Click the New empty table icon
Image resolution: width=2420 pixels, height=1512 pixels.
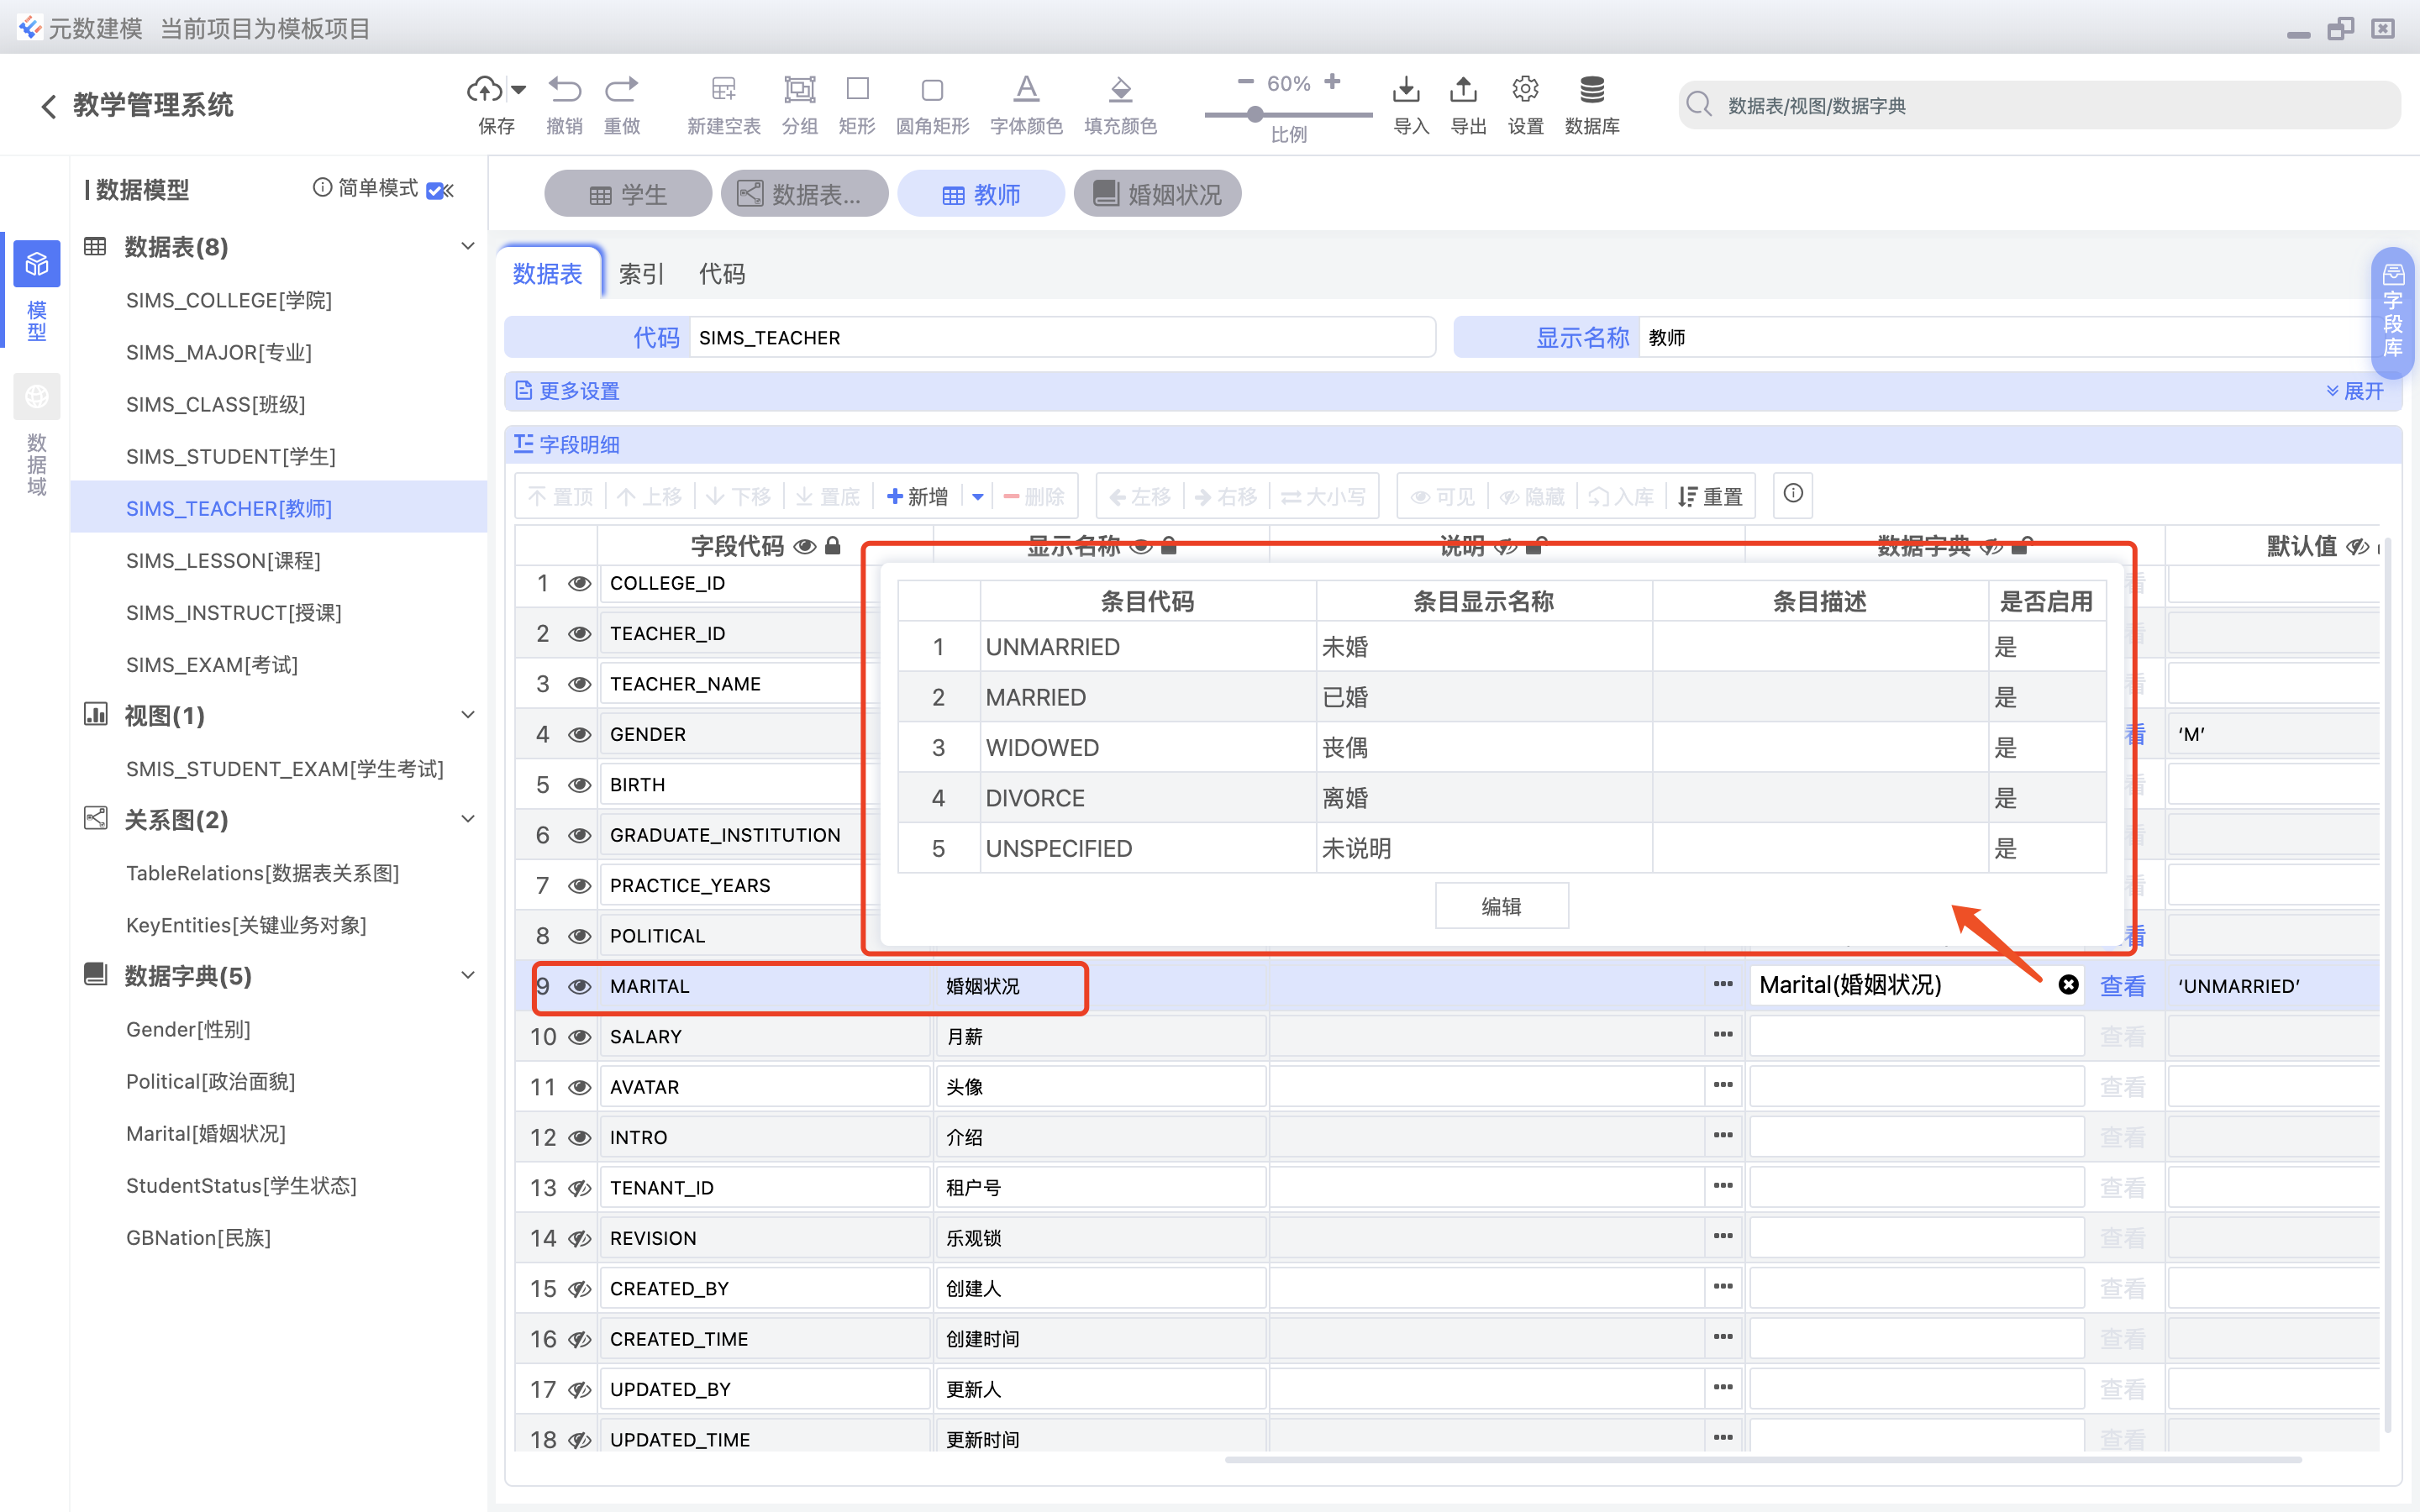point(723,90)
